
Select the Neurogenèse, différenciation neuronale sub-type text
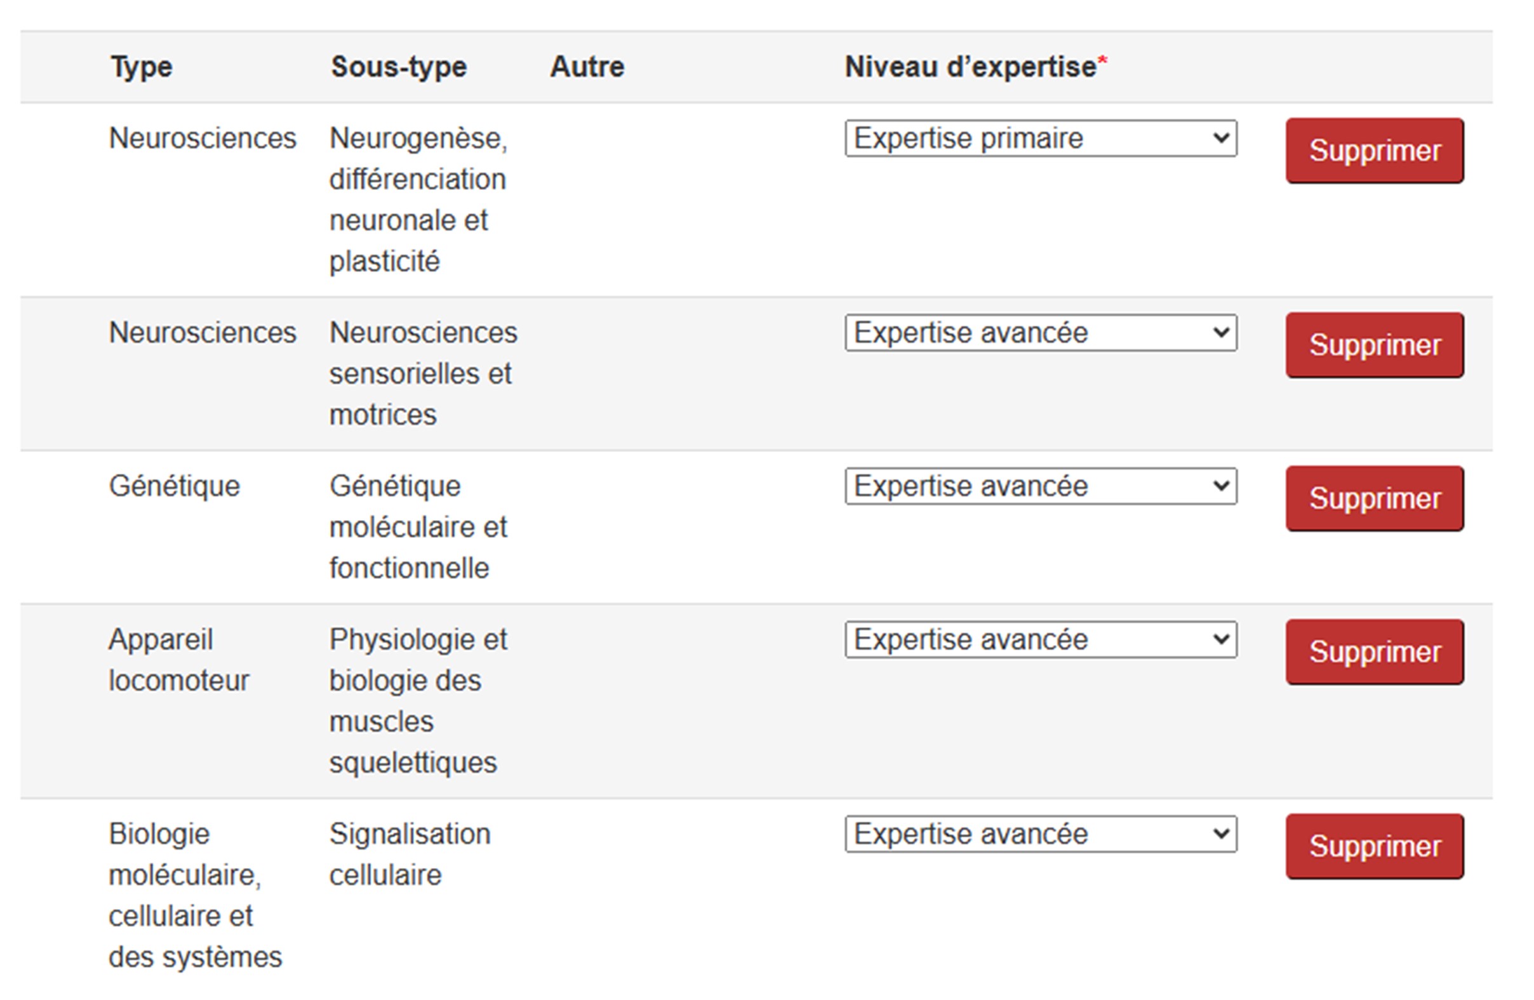418,200
